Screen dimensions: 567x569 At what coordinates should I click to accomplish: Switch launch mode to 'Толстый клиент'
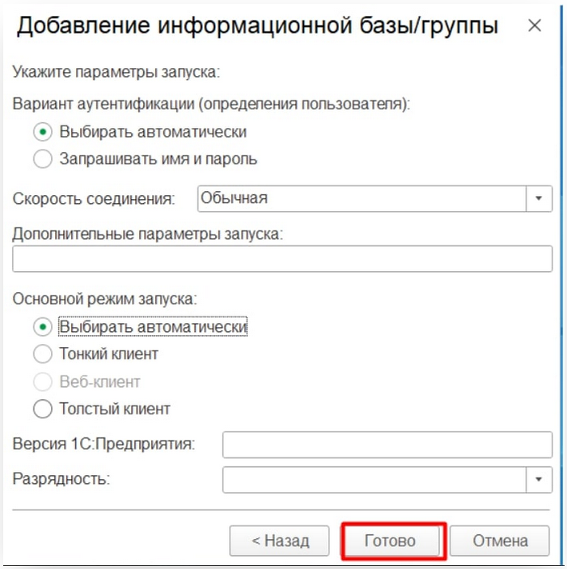point(43,409)
